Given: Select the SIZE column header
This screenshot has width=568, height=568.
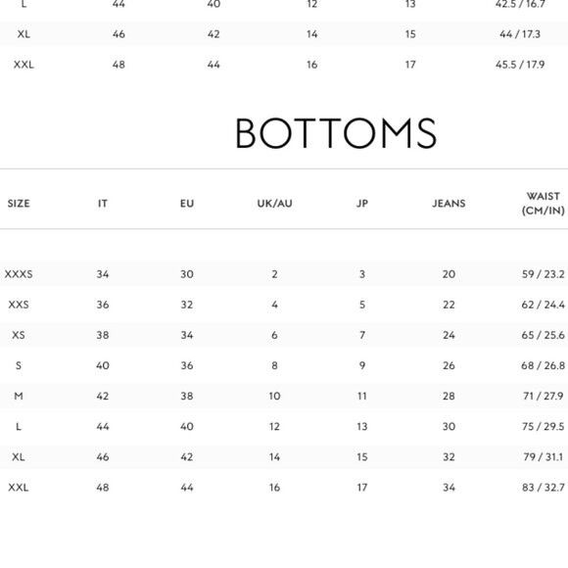Looking at the screenshot, I should coord(19,204).
